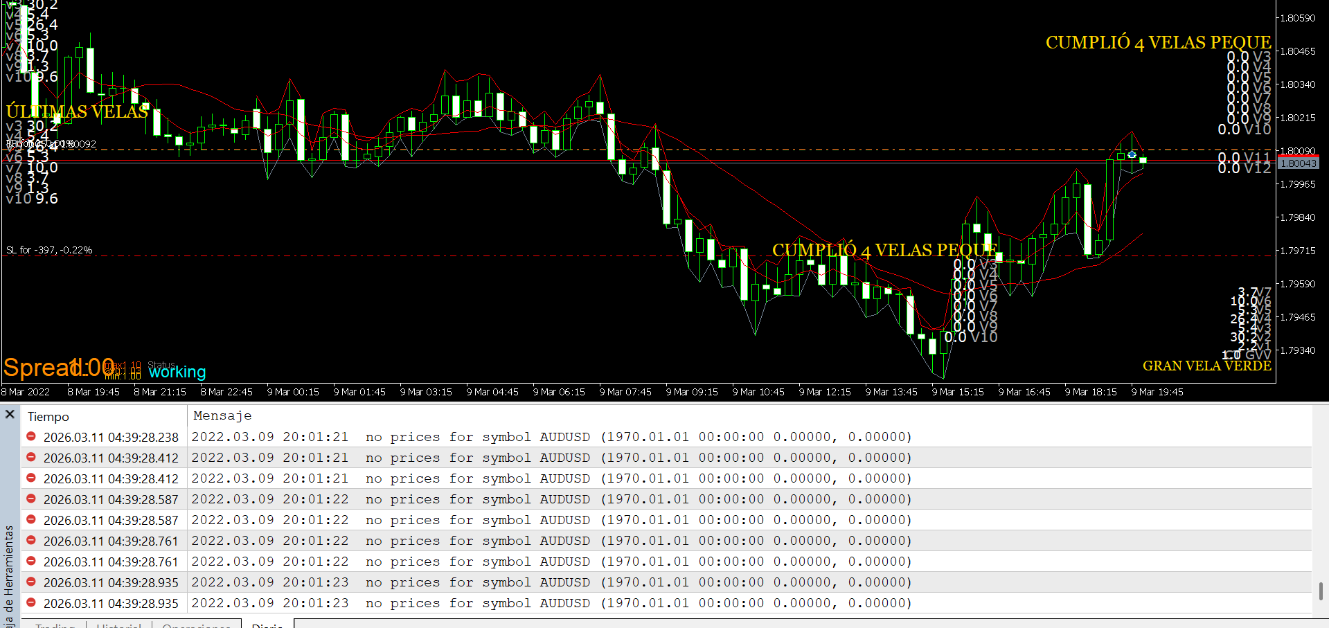The width and height of the screenshot is (1329, 628).
Task: Click time axis label 9 Mar 16:45
Action: (1024, 392)
